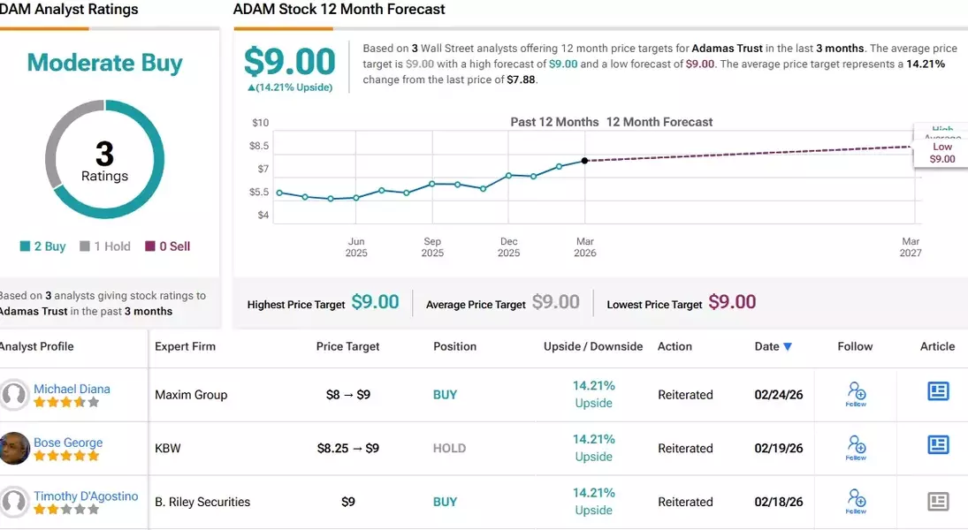The image size is (968, 530).
Task: Click Michael Diana's avatar picture
Action: (15, 395)
